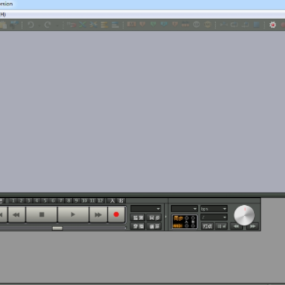The width and height of the screenshot is (285, 285).
Task: Toggle the button right of 打点
Action: pos(221,226)
